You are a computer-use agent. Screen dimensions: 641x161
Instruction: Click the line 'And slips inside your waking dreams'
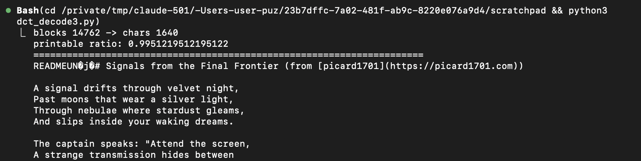[x=133, y=121]
